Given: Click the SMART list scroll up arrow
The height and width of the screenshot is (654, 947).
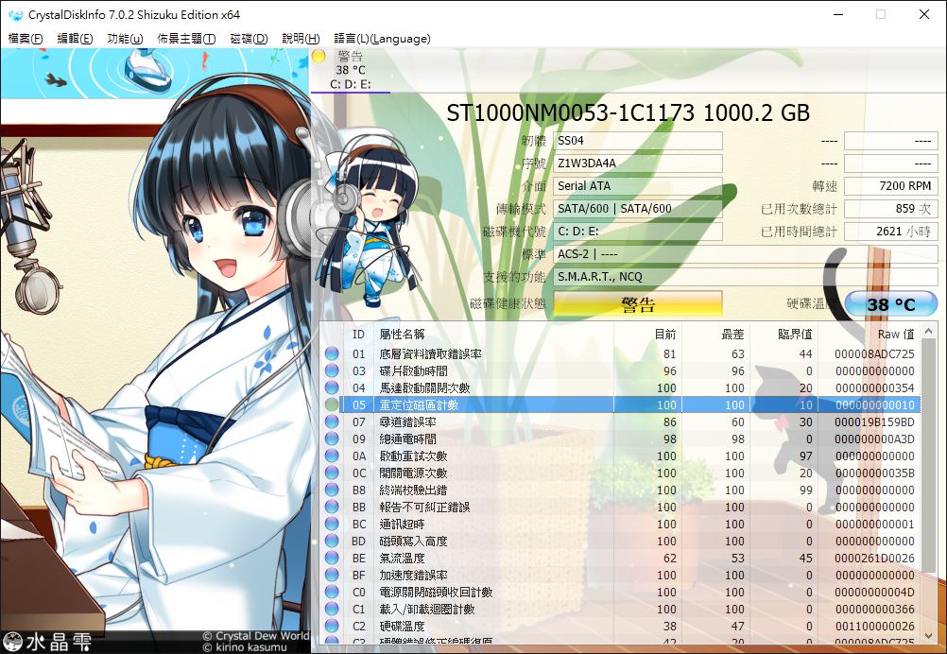Looking at the screenshot, I should coord(929,331).
